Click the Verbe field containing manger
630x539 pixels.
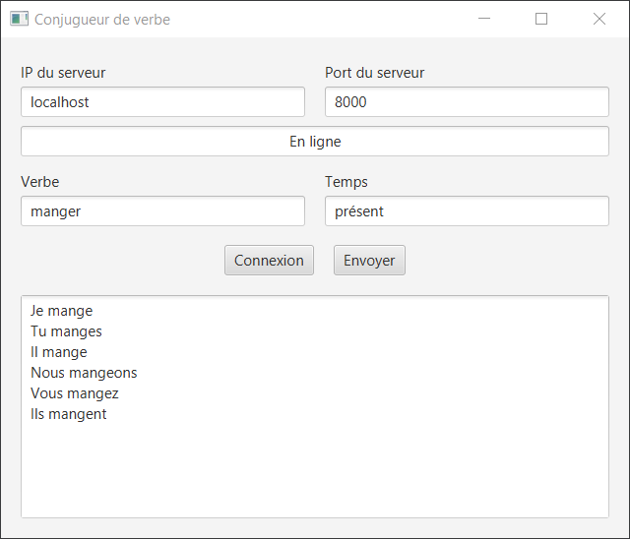[162, 211]
